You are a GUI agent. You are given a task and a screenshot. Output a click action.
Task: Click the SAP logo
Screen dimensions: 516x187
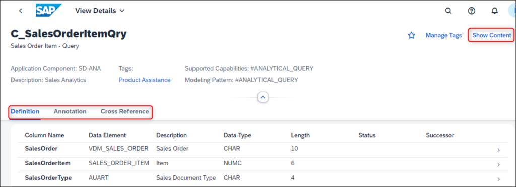click(x=49, y=10)
